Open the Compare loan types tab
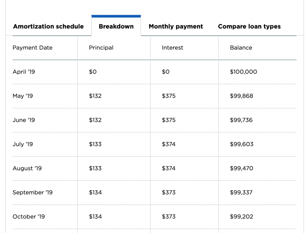Viewport: 307px width, 233px height. (249, 27)
